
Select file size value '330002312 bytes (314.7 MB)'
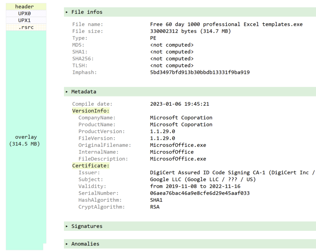click(191, 31)
